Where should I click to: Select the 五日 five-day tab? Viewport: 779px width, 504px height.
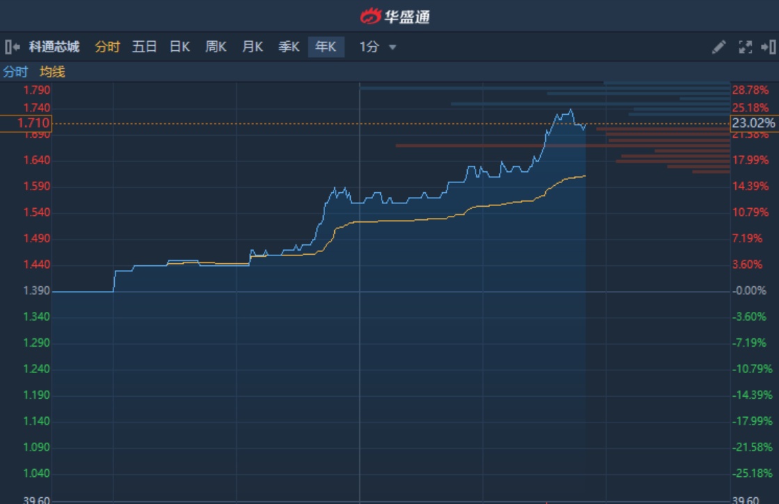click(x=144, y=47)
